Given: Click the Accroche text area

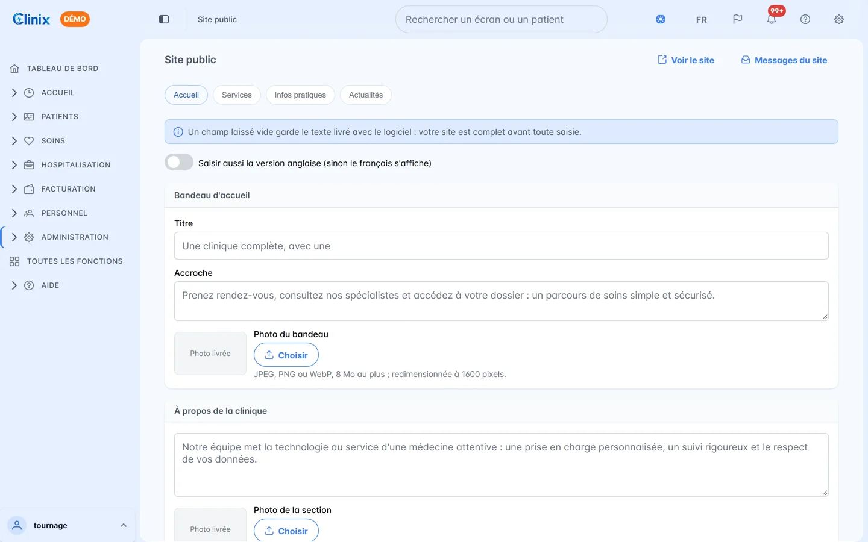Looking at the screenshot, I should point(502,301).
